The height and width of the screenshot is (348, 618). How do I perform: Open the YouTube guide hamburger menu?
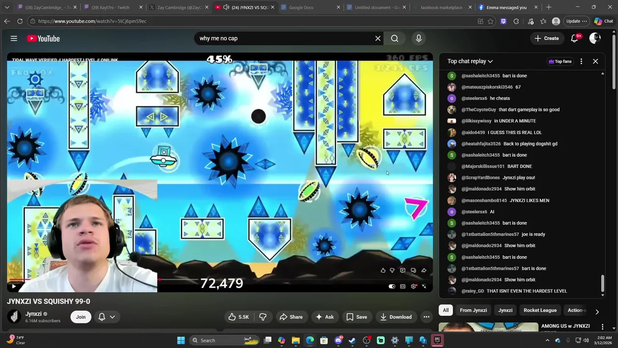[x=14, y=38]
